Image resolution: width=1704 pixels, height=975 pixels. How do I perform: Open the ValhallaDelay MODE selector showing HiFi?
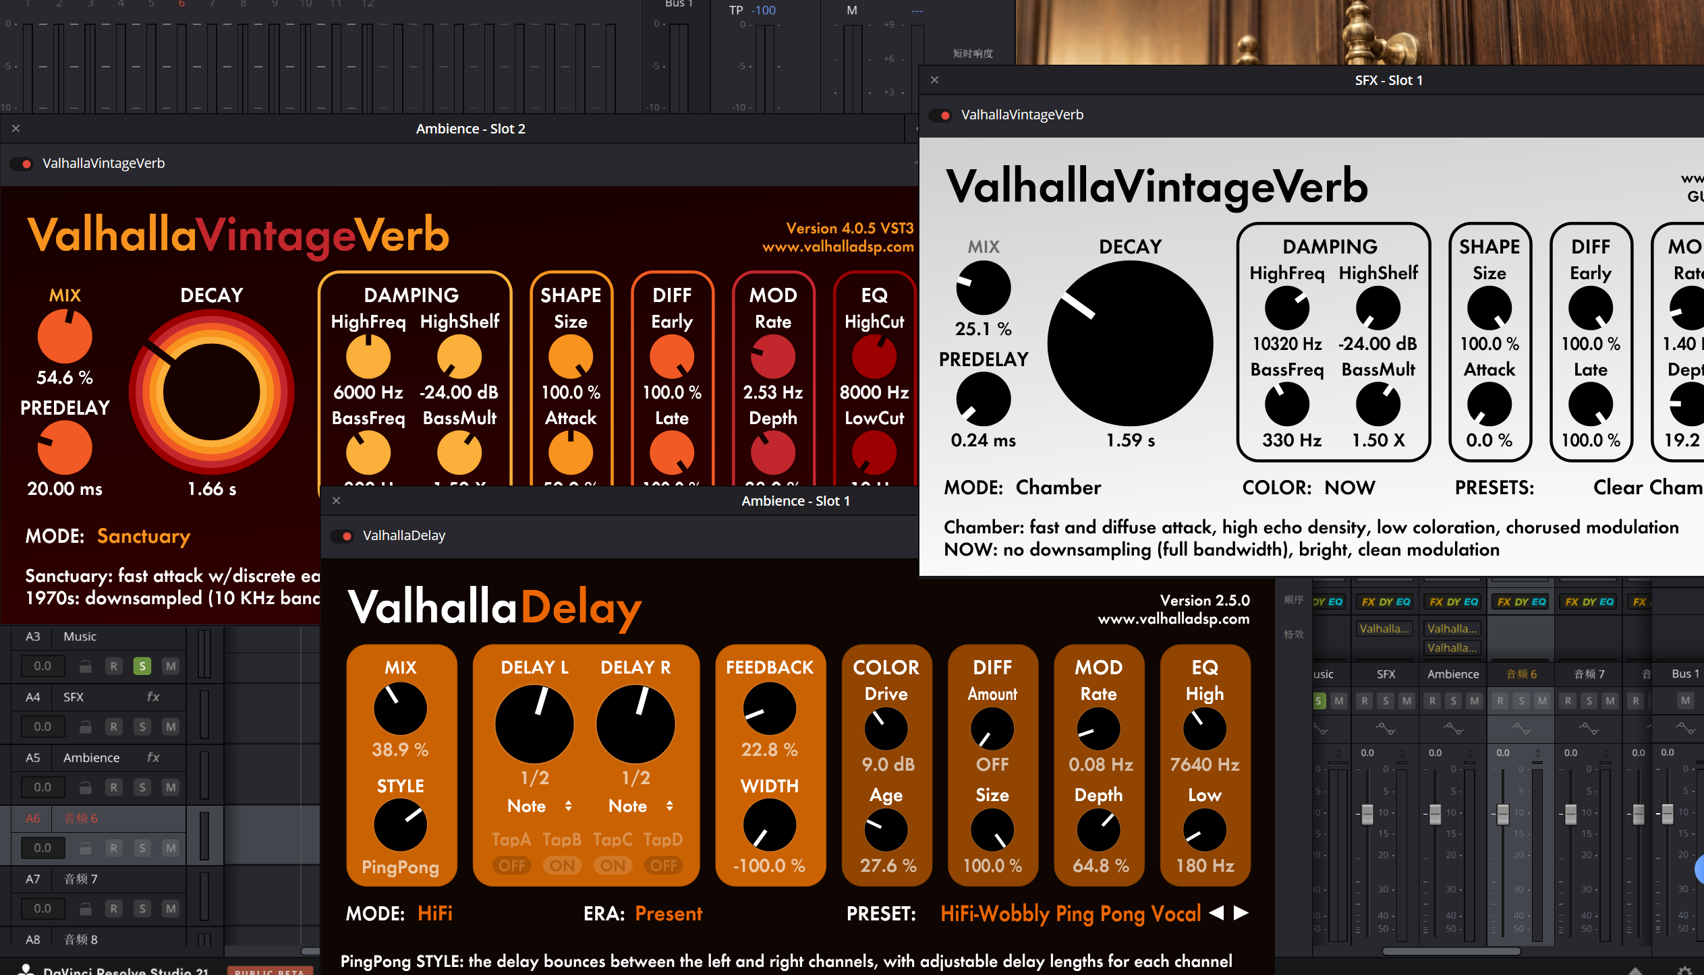click(x=435, y=914)
